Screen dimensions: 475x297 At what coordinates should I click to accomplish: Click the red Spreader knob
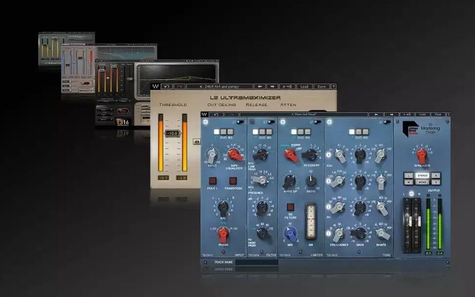click(x=421, y=156)
